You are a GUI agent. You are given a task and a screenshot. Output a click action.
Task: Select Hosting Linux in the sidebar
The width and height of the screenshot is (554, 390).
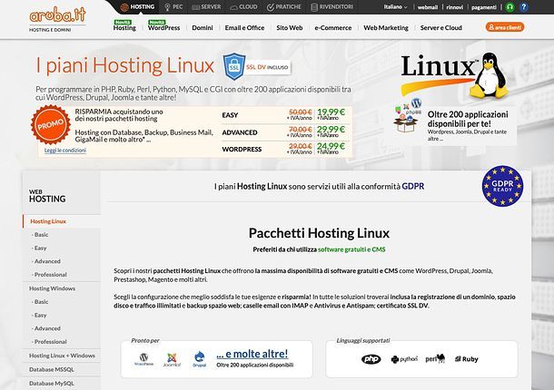point(48,221)
